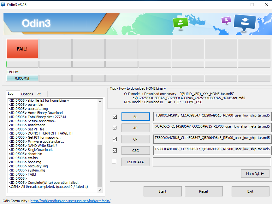Disable the CSC file checkbox
The height and width of the screenshot is (204, 272).
click(115, 150)
